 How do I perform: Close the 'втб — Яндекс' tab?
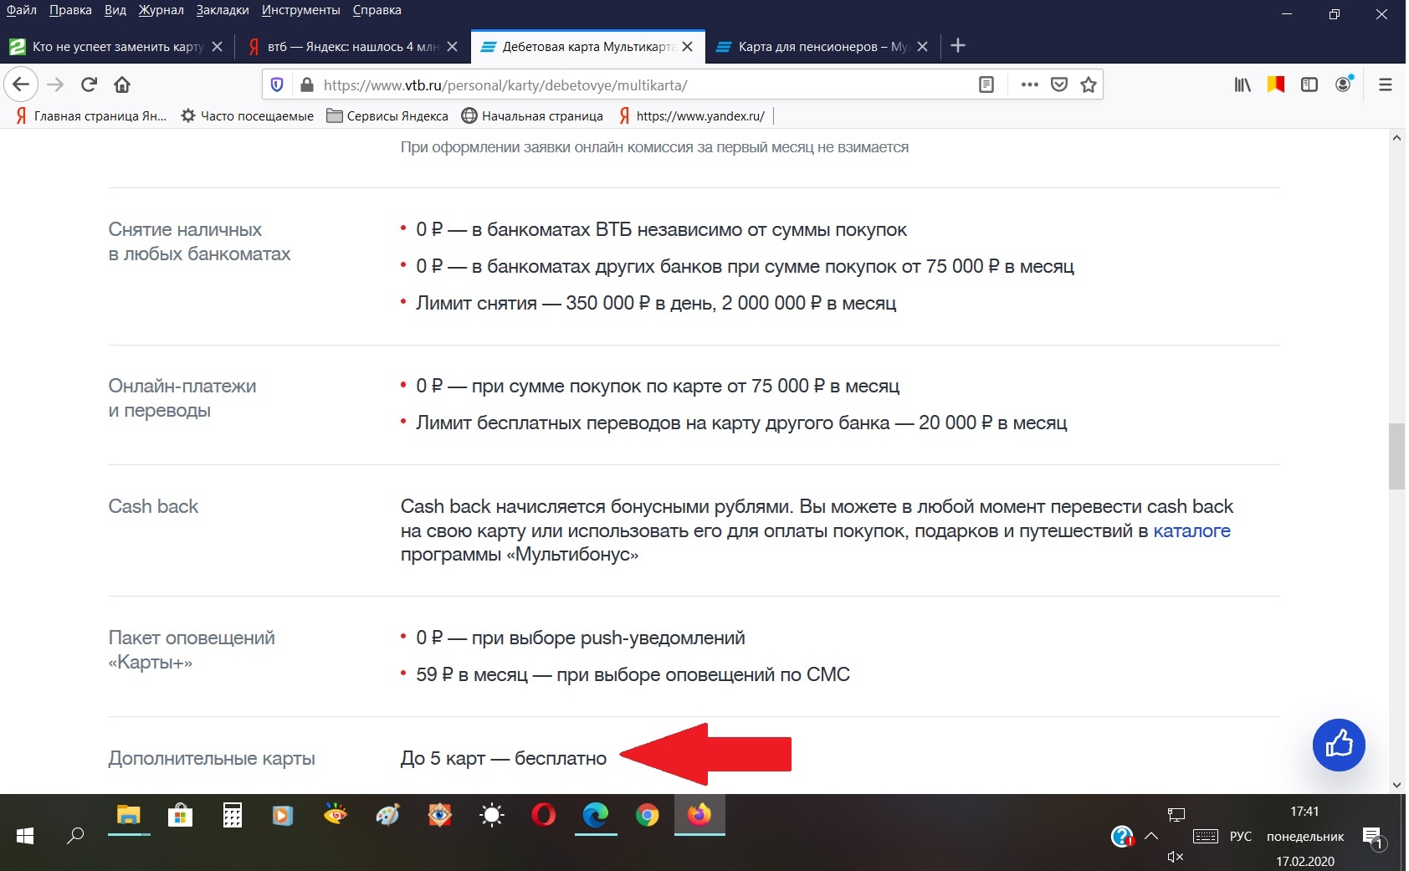452,47
